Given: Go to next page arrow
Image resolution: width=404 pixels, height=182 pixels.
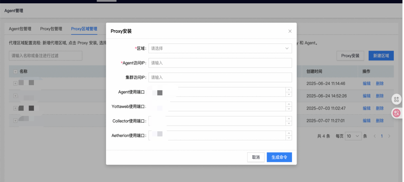Looking at the screenshot, I should (x=389, y=136).
